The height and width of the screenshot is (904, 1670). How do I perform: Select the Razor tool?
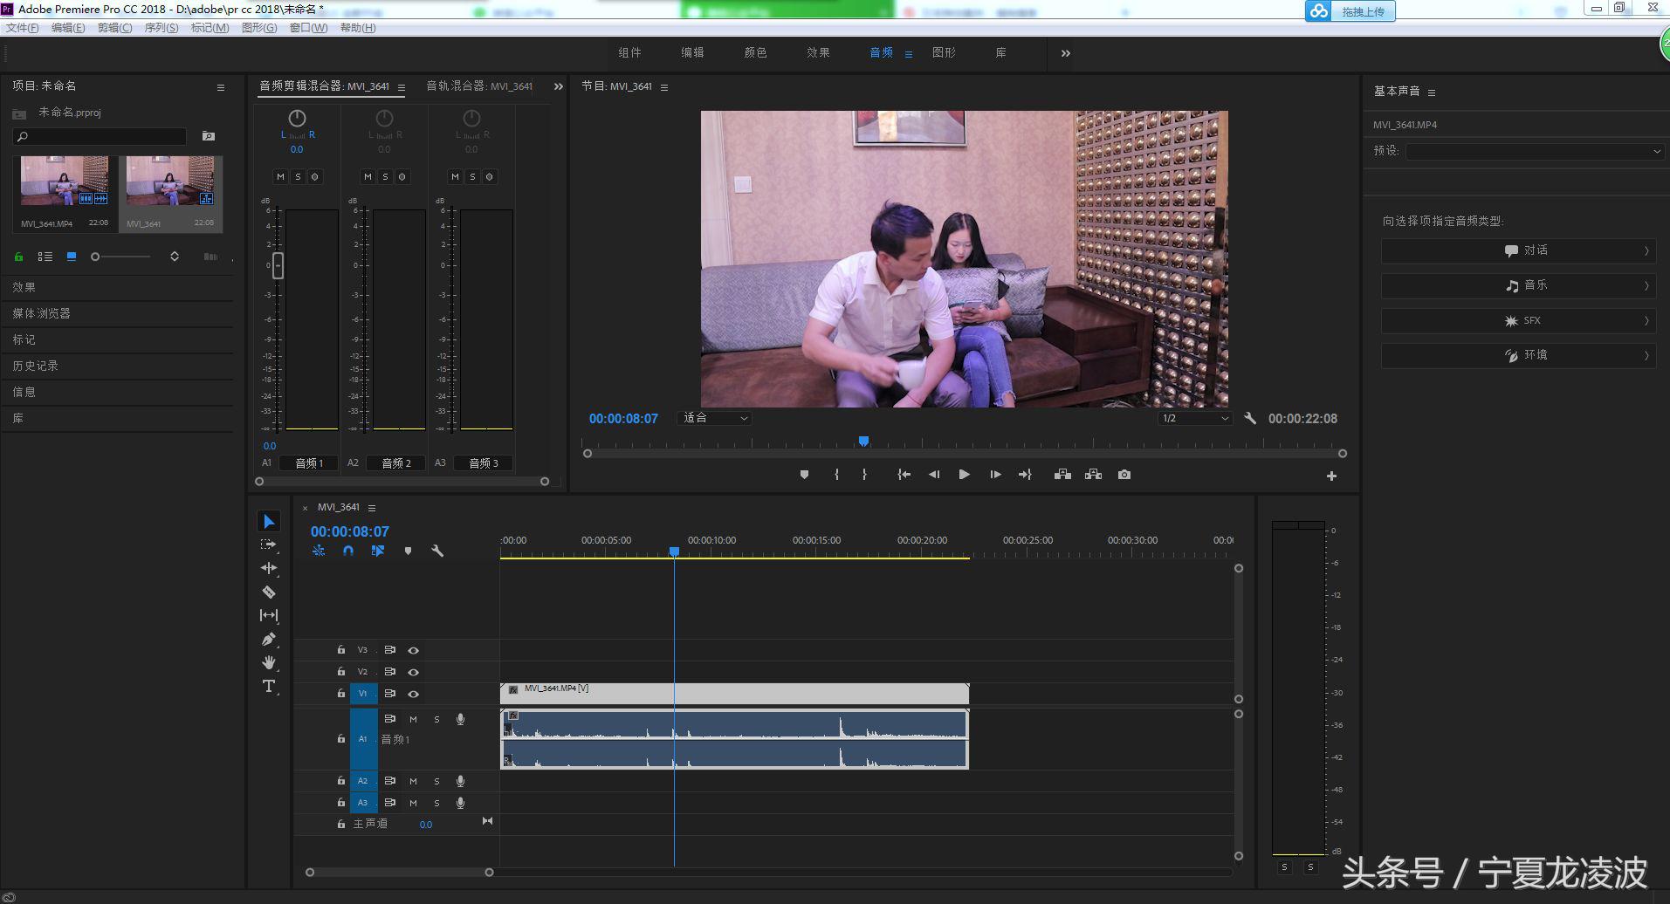(x=269, y=592)
